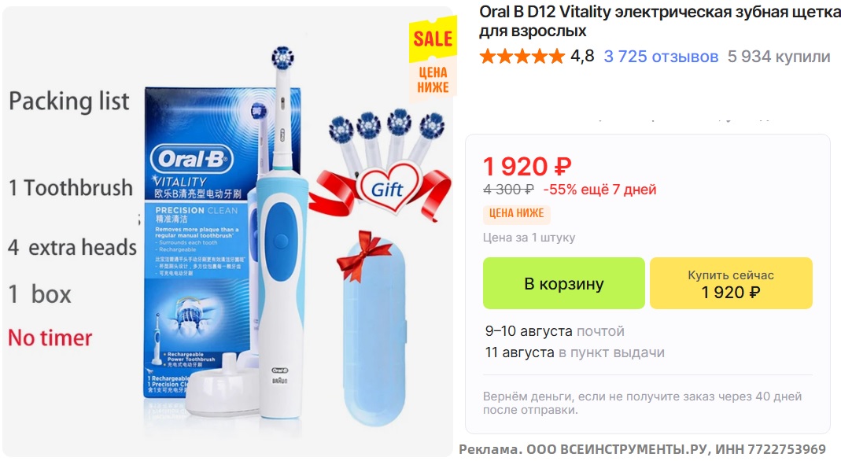Click the -55% ещё 7 дней discount label

coord(599,190)
